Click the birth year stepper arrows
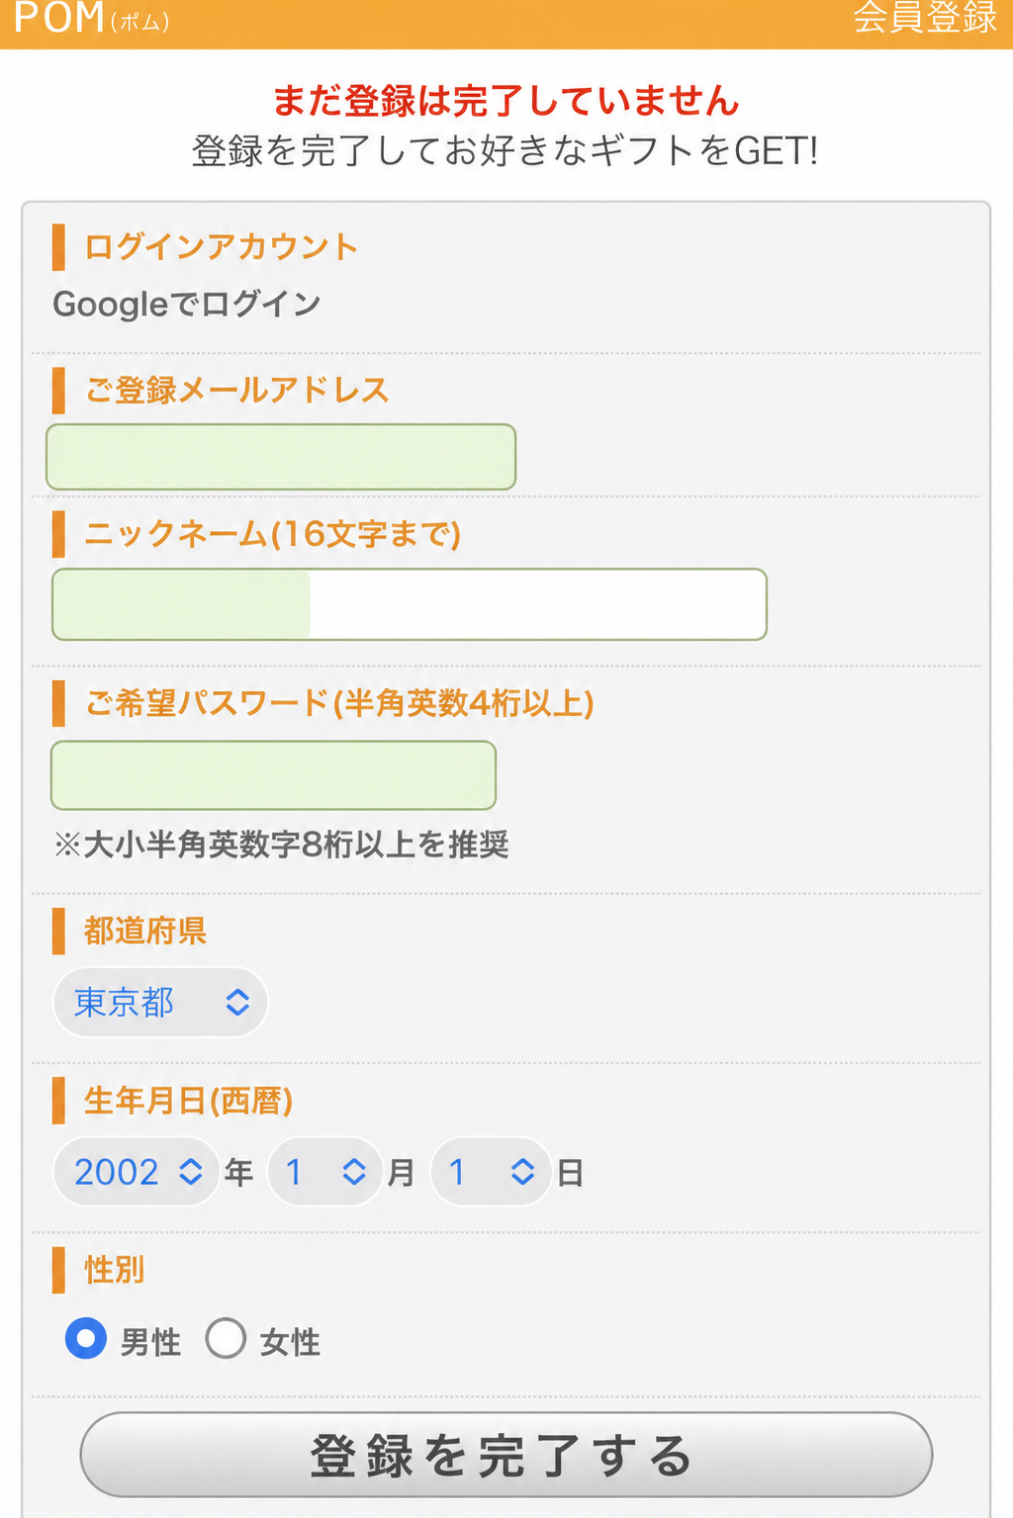Image resolution: width=1013 pixels, height=1518 pixels. [x=191, y=1172]
